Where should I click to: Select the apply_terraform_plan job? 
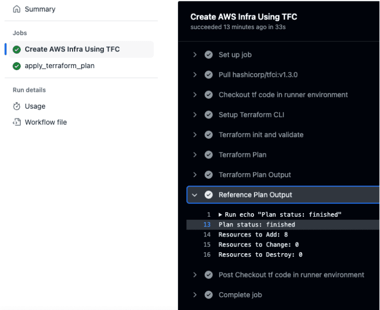pyautogui.click(x=59, y=66)
